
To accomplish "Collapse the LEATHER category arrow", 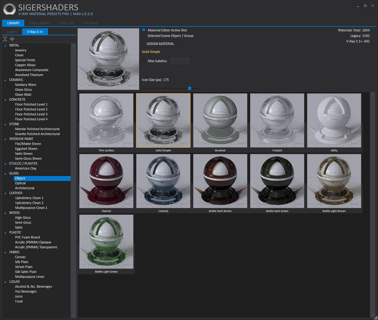I will click(5, 193).
